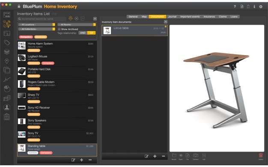268x167 pixels.
Task: Click Reveal folder icon under the photo
Action: [174, 156]
